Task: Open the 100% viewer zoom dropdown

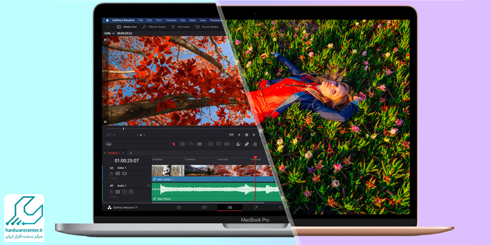Action: point(109,33)
